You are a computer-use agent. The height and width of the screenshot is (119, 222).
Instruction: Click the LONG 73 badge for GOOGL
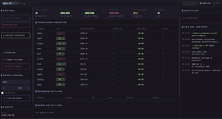pyautogui.click(x=61, y=79)
